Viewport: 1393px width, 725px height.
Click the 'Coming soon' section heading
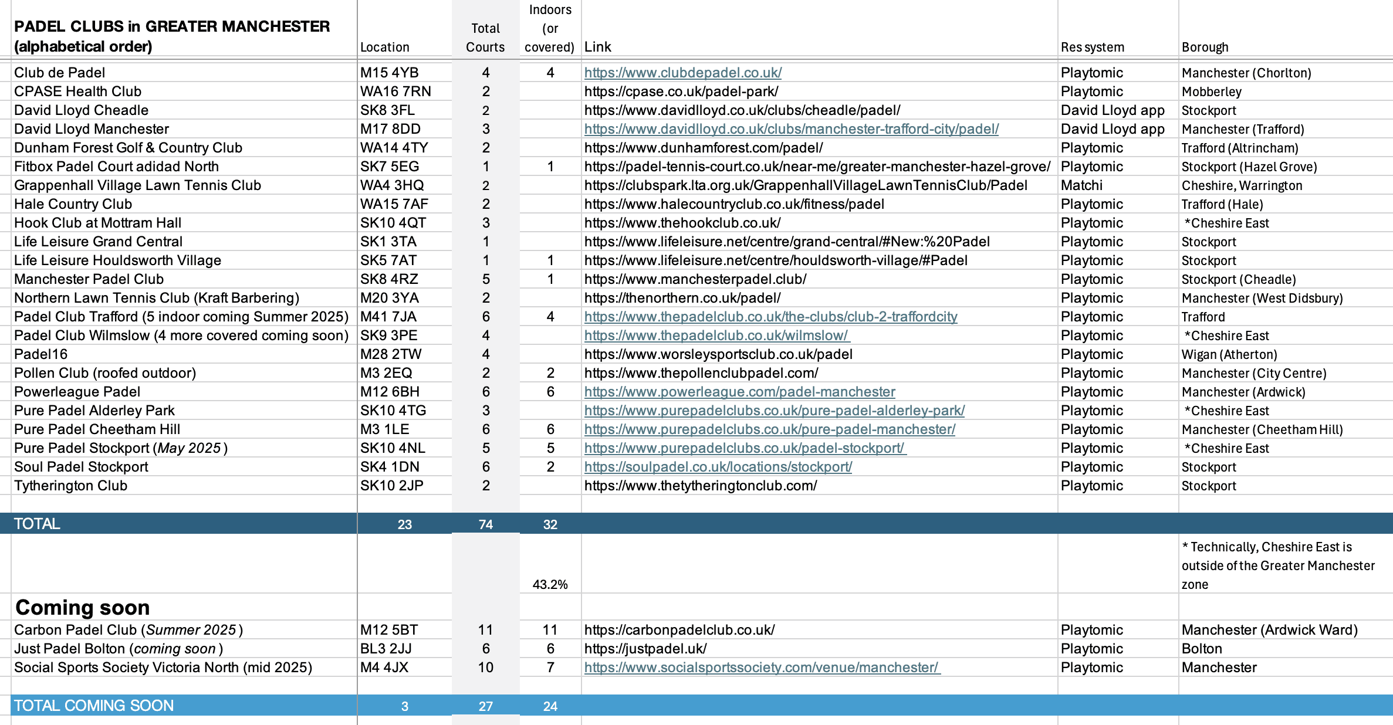82,607
